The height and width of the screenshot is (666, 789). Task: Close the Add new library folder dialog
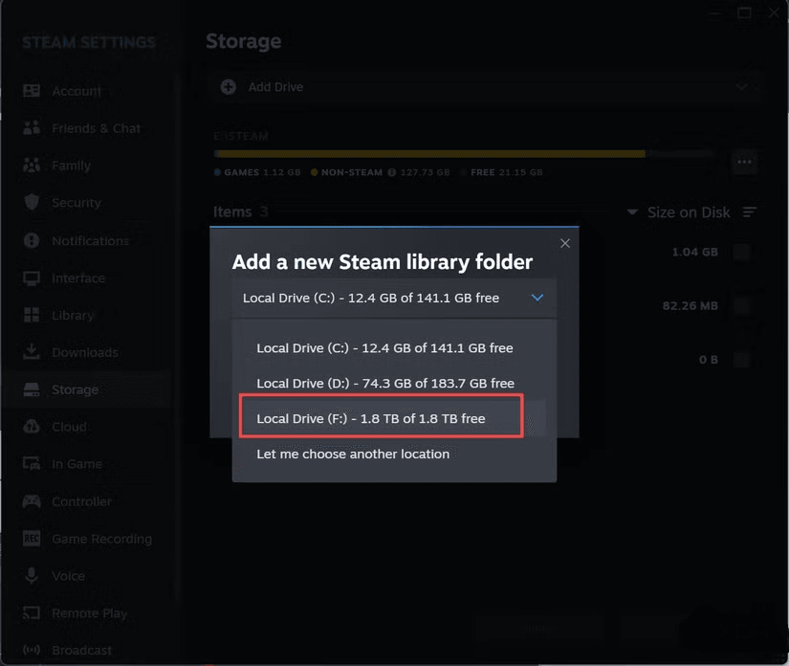tap(565, 243)
